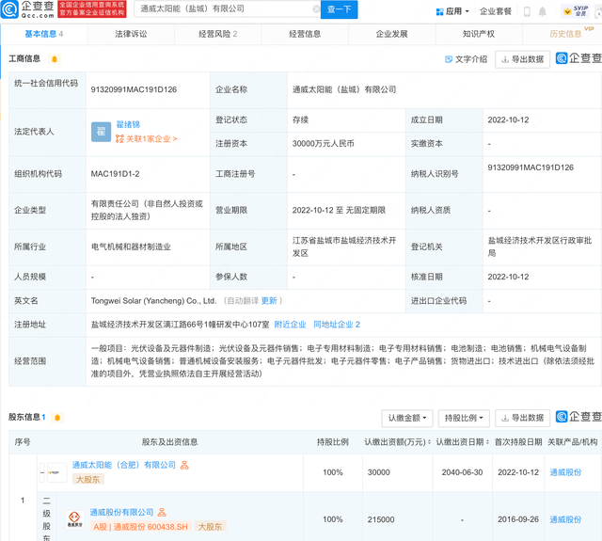Click the Qcc.com logo
Viewport: 602px width, 541px height.
(x=27, y=9)
